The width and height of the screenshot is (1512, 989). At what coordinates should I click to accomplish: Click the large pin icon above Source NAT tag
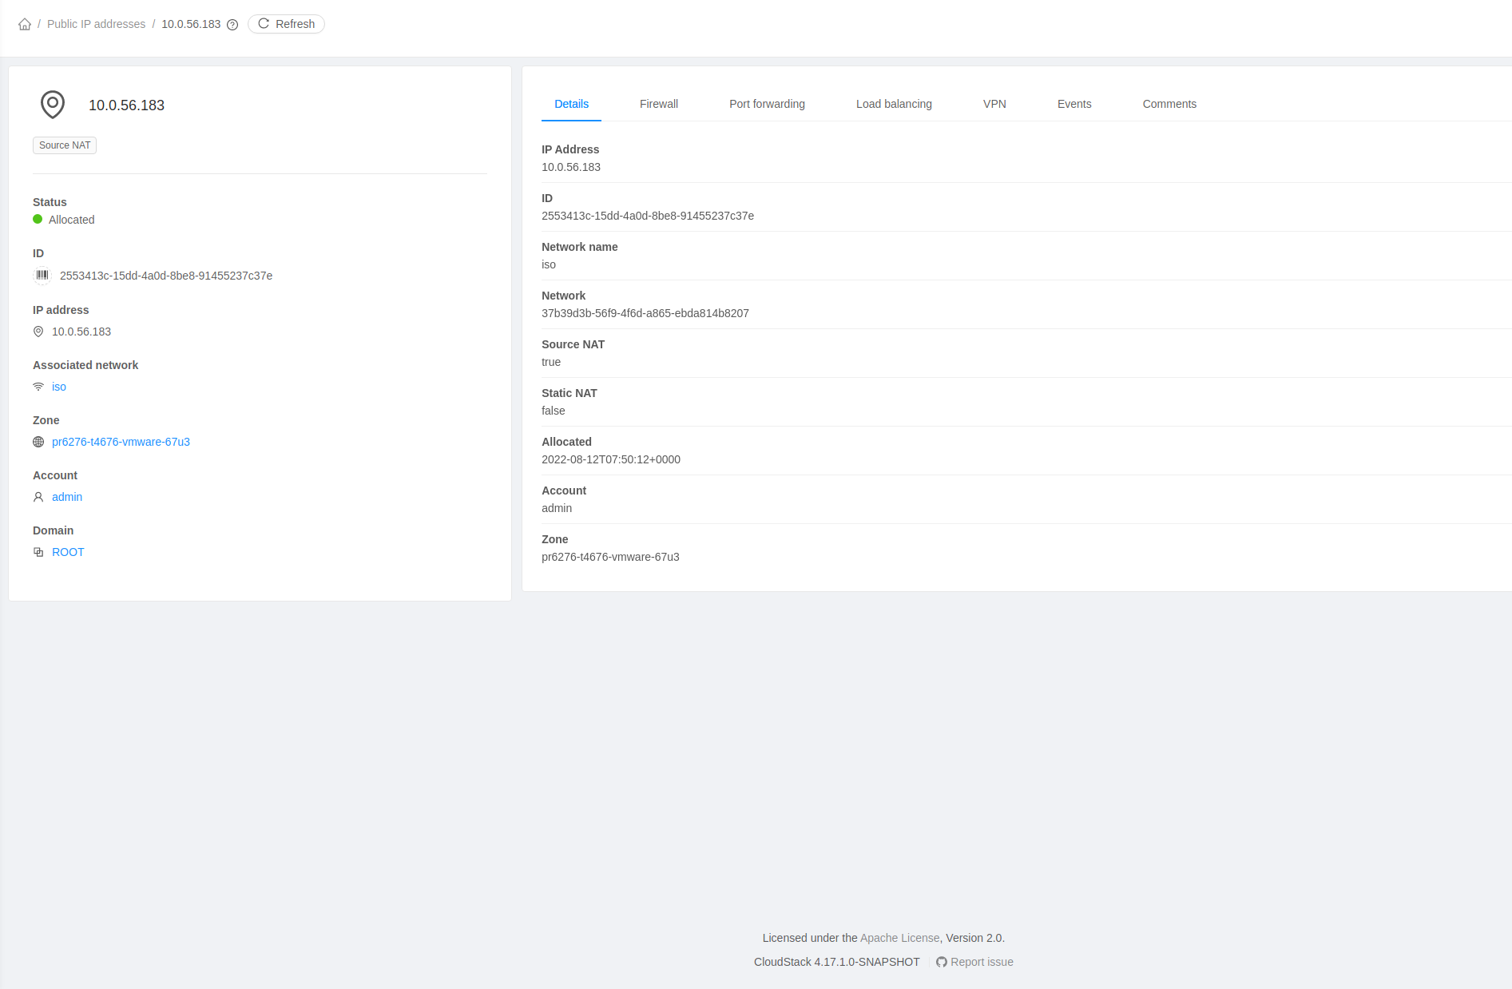(52, 105)
